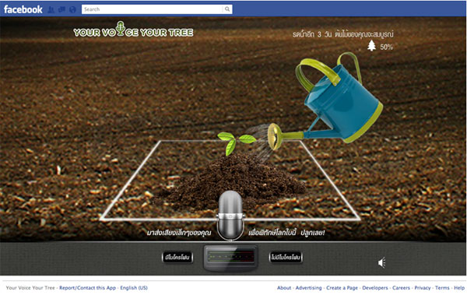The image size is (467, 295).
Task: Open the Help footer link
Action: pos(459,288)
